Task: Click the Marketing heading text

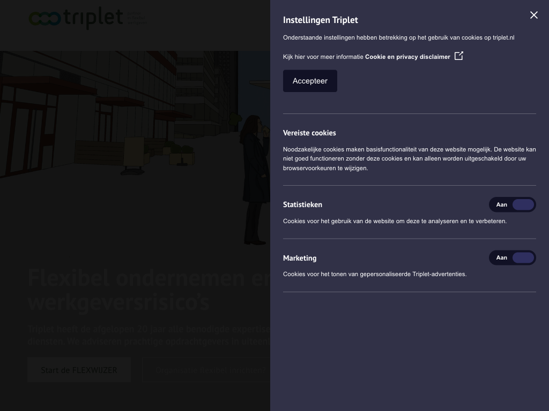Action: pos(300,258)
